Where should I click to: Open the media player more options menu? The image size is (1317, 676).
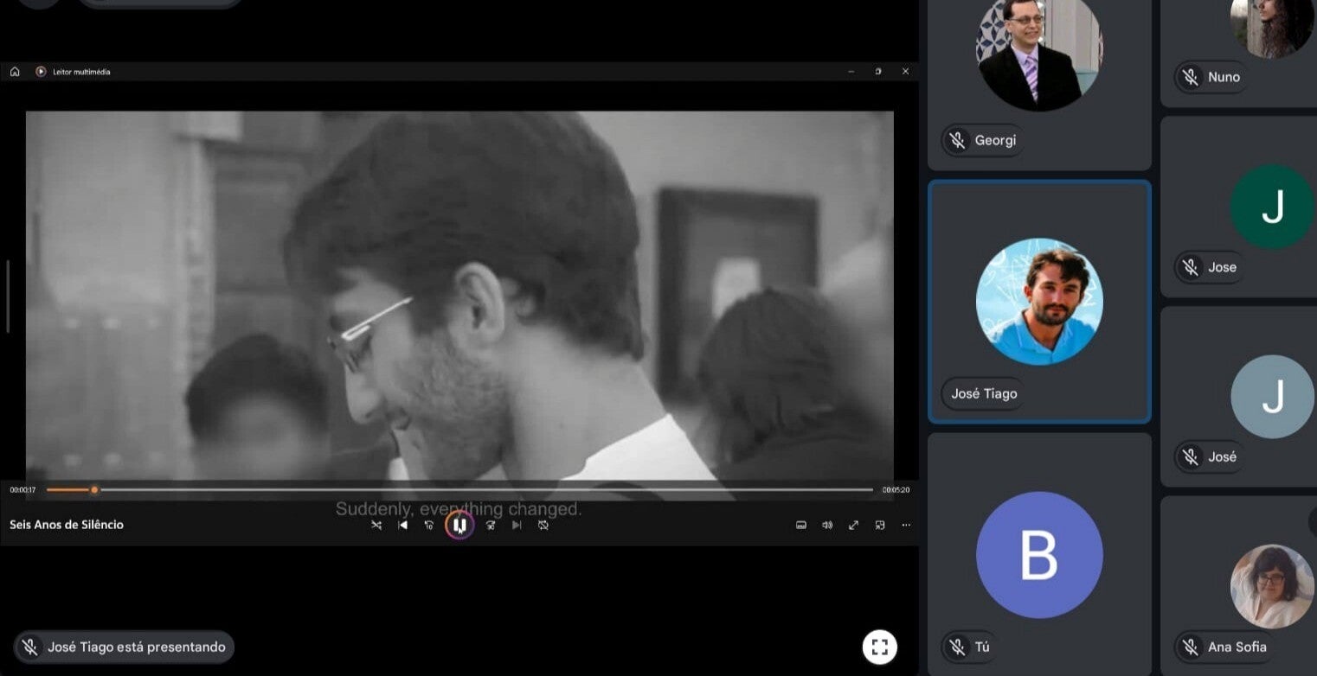[x=906, y=525]
